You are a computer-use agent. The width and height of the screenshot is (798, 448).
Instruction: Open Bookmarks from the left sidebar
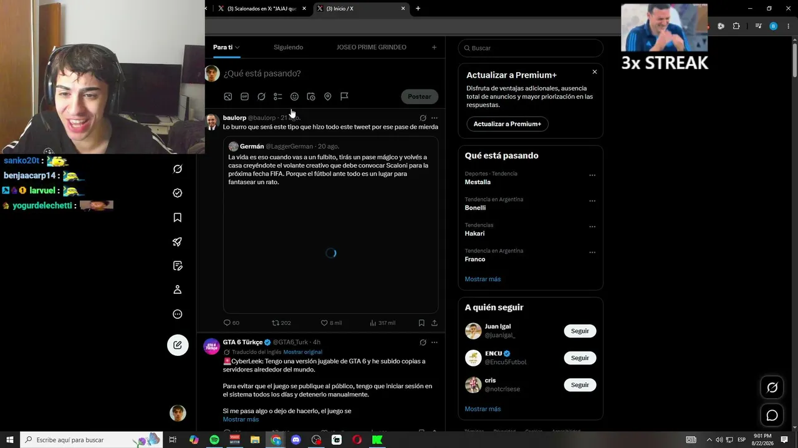click(178, 217)
